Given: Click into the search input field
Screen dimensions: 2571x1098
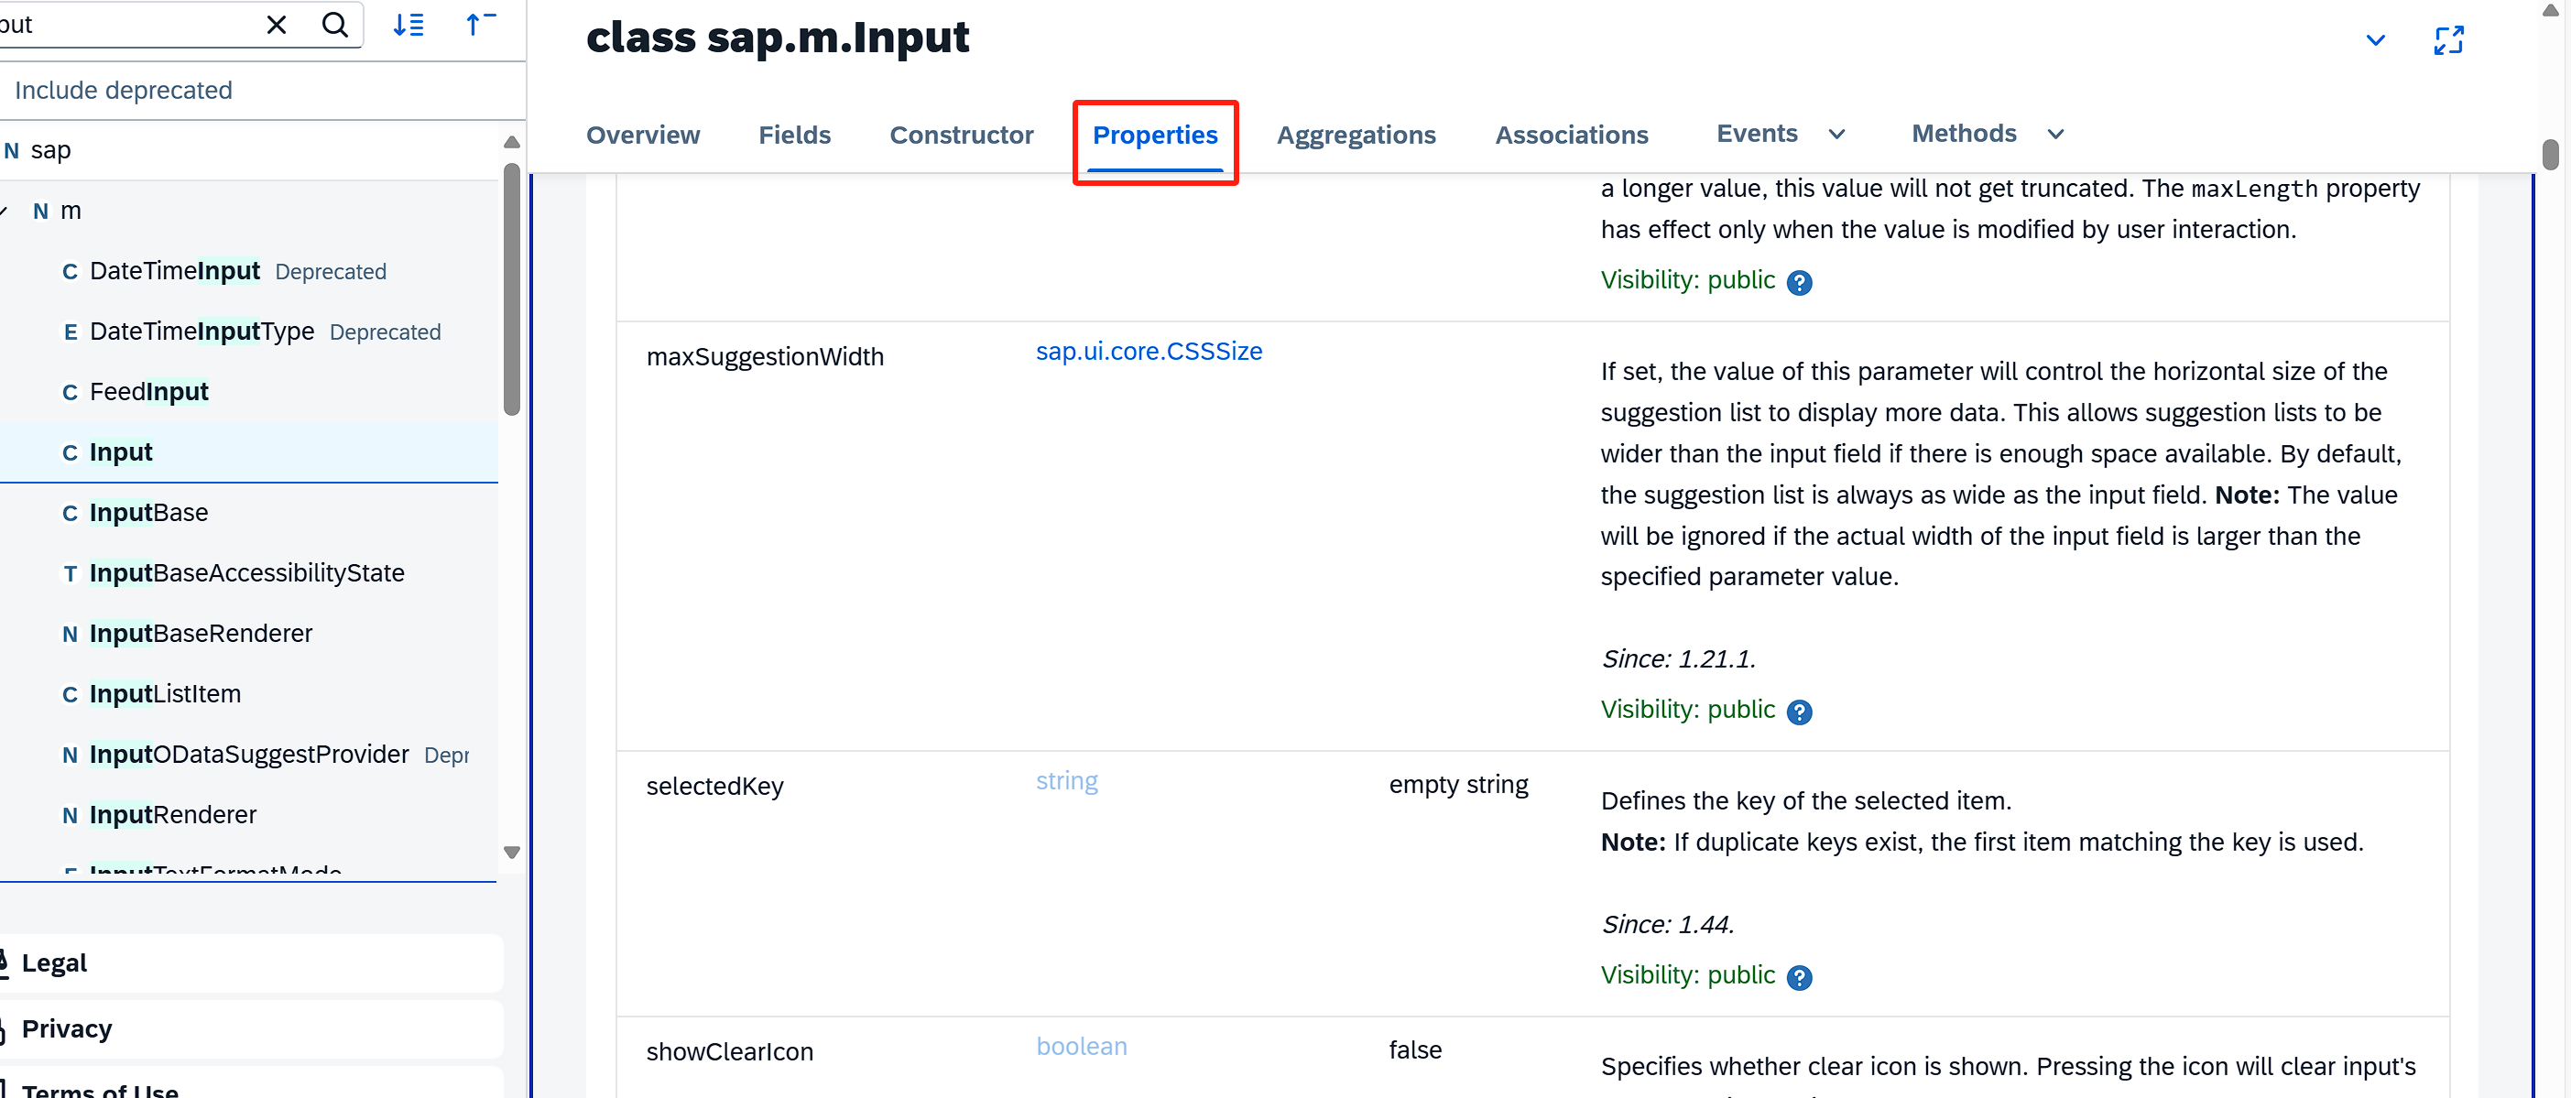Looking at the screenshot, I should pos(130,25).
